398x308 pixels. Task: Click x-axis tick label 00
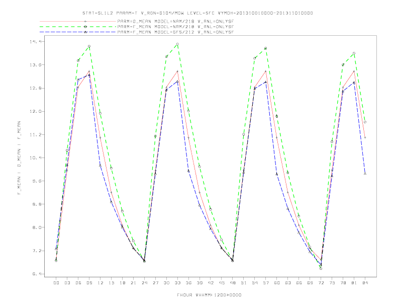pos(56,283)
